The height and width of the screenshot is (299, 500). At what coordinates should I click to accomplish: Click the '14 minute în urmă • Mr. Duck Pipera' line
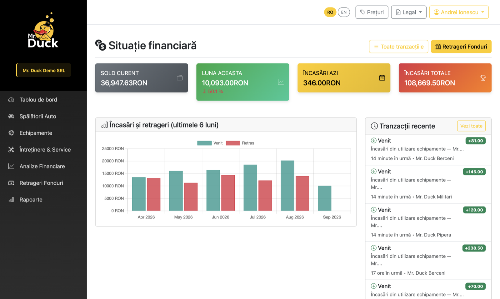pos(411,235)
